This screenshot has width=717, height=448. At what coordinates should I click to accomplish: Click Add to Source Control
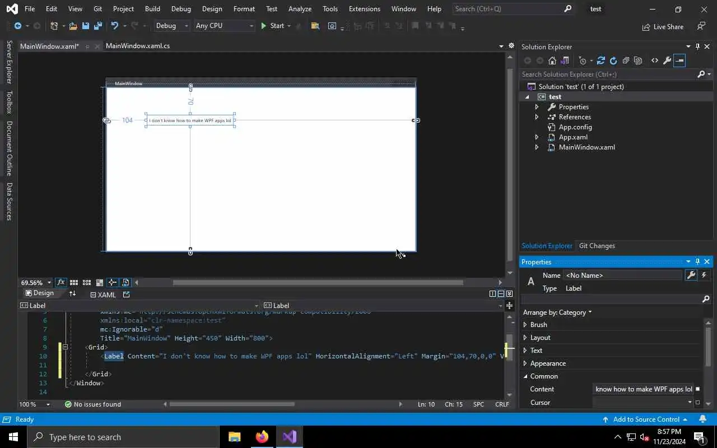pyautogui.click(x=645, y=419)
